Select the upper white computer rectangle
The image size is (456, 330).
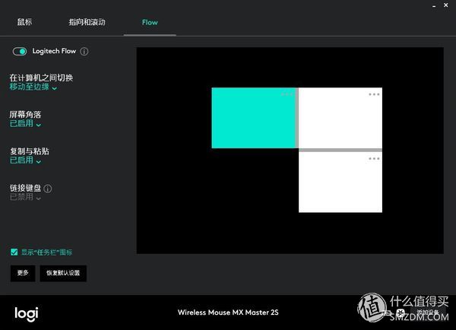[340, 118]
